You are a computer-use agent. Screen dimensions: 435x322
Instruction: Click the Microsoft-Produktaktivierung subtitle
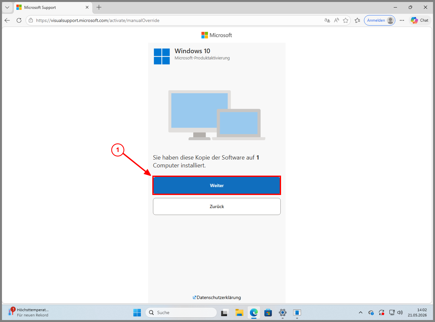click(x=202, y=58)
